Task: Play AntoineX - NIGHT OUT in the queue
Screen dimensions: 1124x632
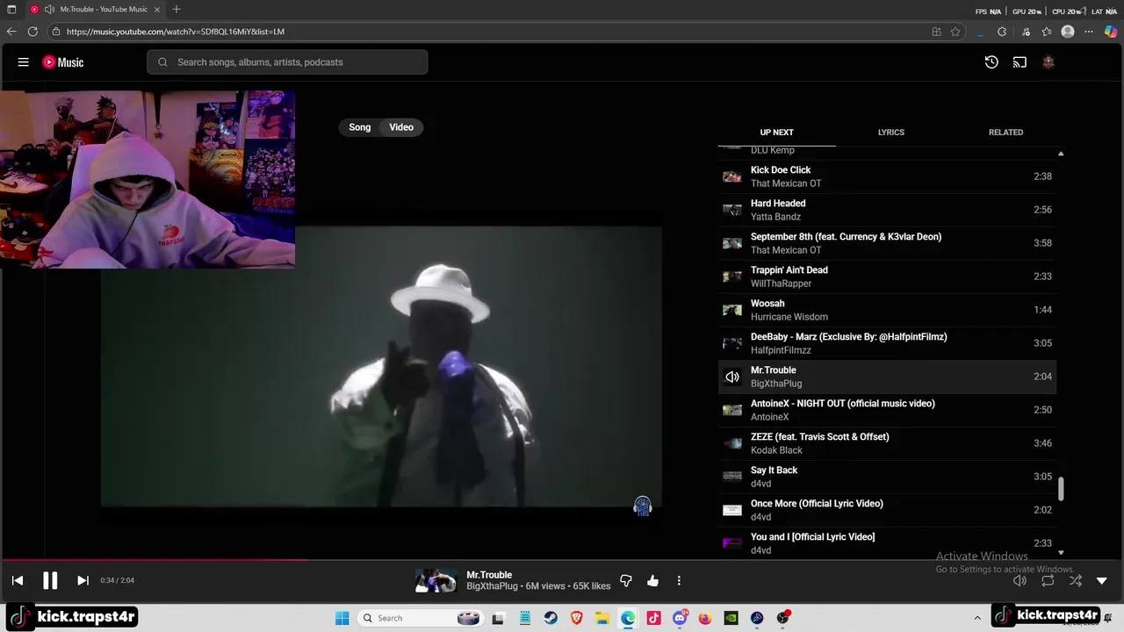Action: tap(887, 410)
